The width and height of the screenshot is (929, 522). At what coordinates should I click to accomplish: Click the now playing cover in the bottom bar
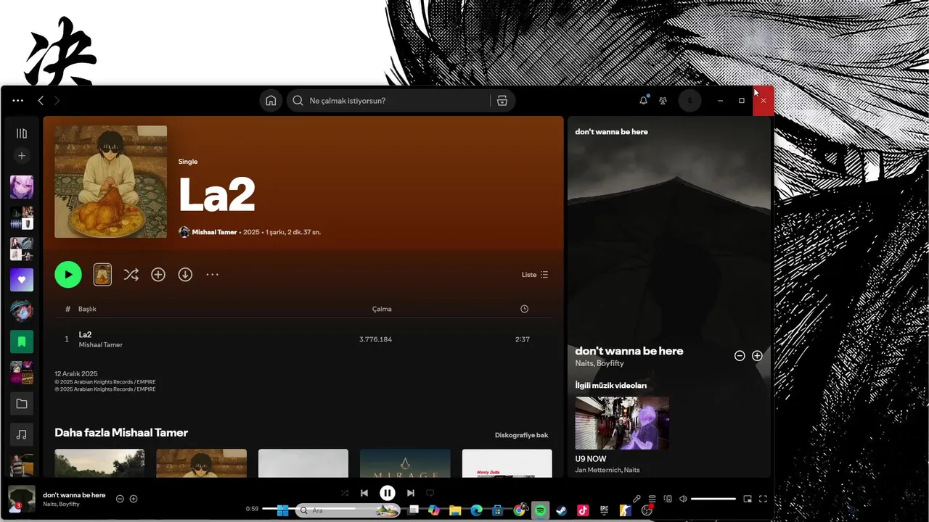[22, 499]
